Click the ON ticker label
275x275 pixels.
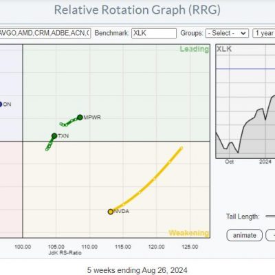pos(7,104)
